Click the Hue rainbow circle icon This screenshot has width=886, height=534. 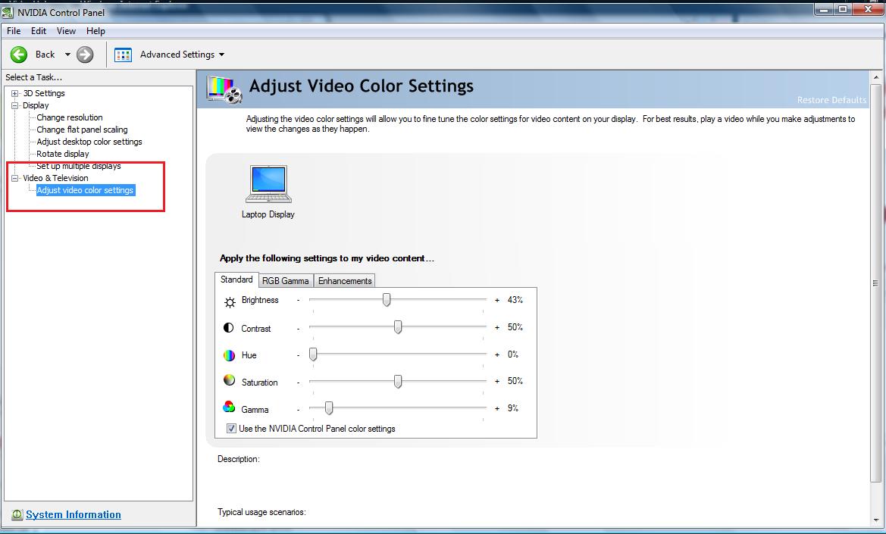tap(229, 355)
